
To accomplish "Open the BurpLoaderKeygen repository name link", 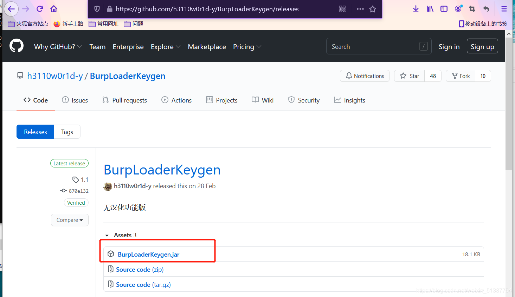I will tap(128, 76).
